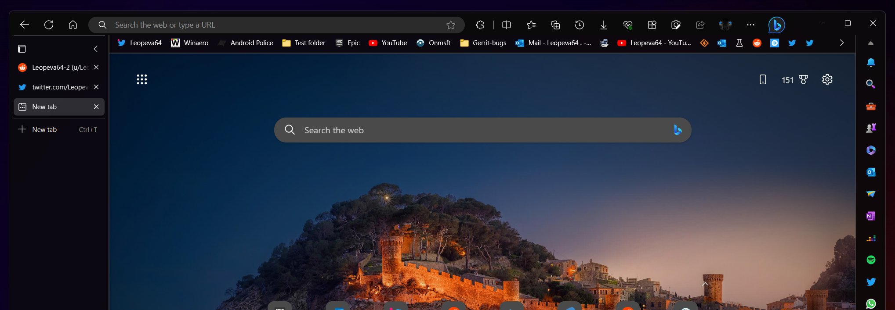Click the Search the web box
The image size is (895, 310).
(x=482, y=130)
